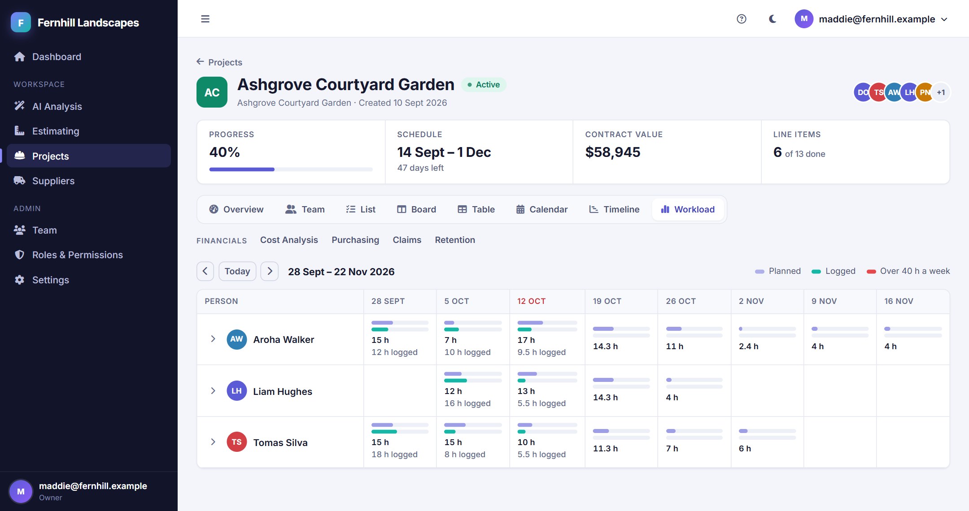Click the AC project avatar
The image size is (969, 511).
tap(212, 92)
